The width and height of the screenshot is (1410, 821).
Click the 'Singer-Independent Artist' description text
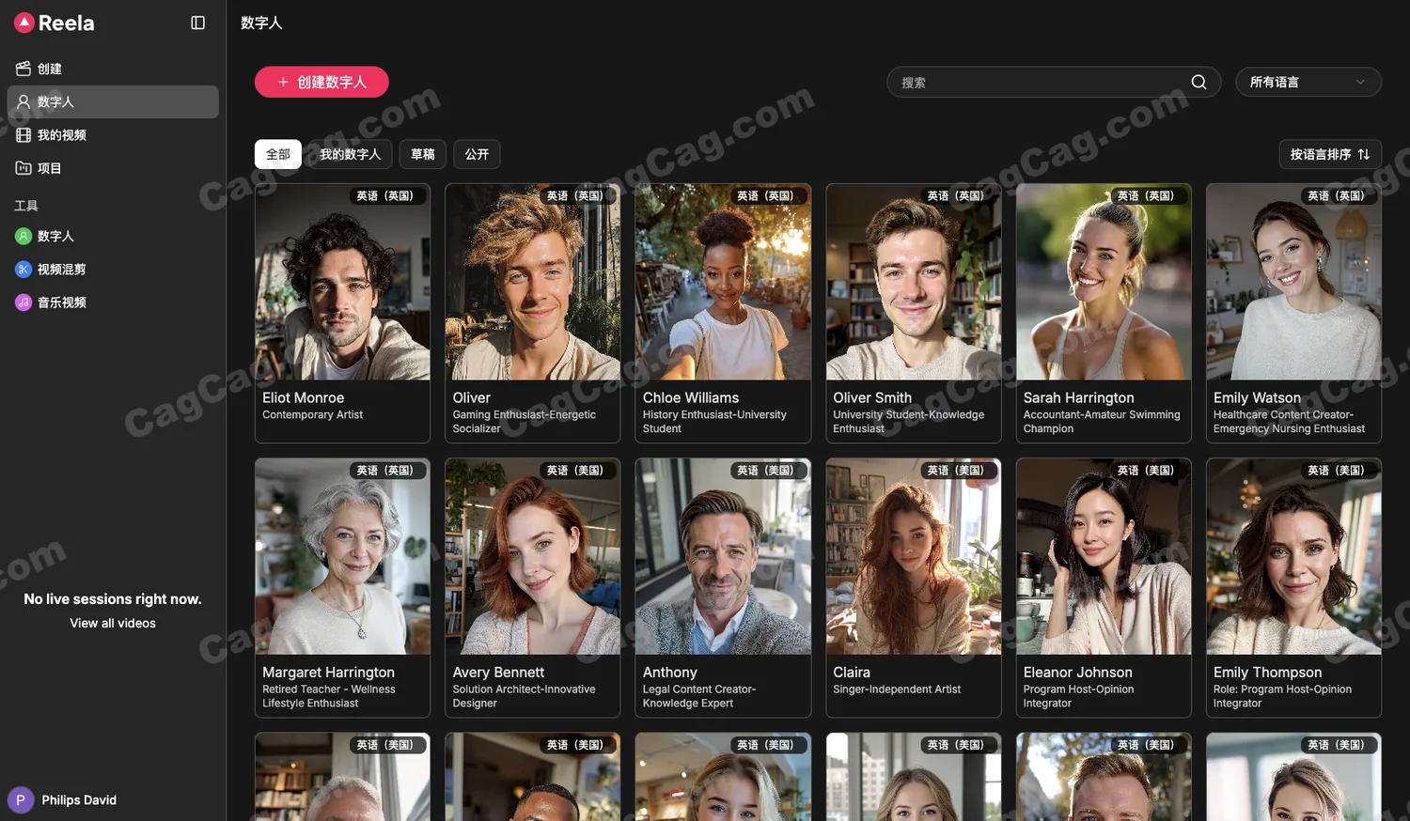point(897,689)
